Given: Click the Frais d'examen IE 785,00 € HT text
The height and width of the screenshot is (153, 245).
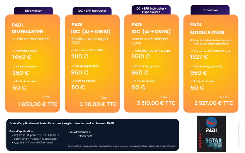Looking at the screenshot, I should point(81,134).
